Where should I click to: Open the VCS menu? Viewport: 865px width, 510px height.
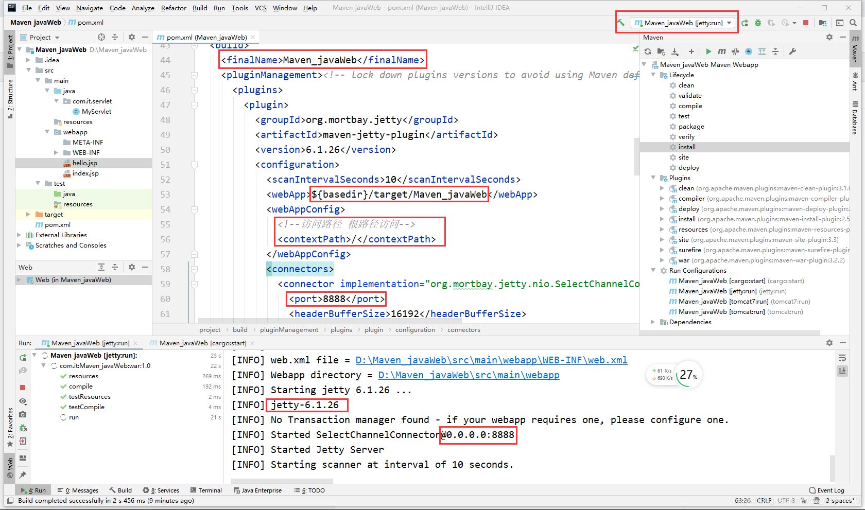tap(261, 8)
